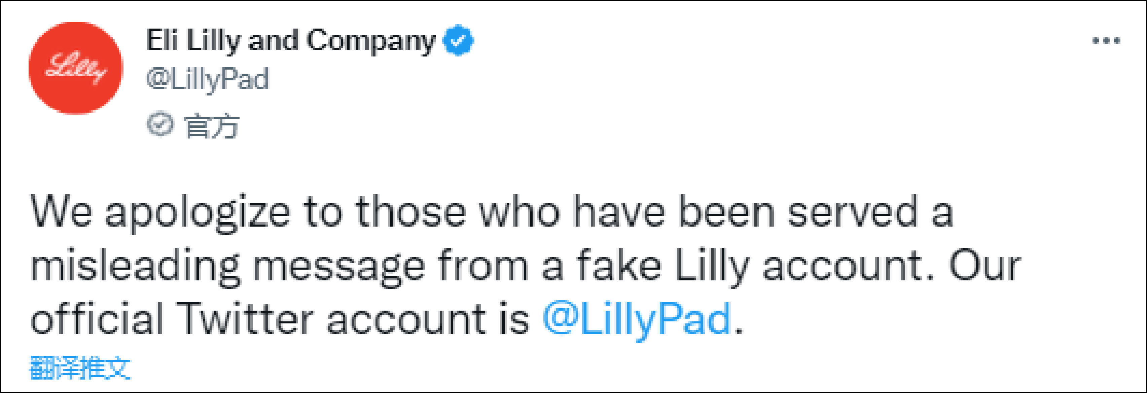Click the word "official" in the tweet body
The width and height of the screenshot is (1147, 393).
coord(97,319)
